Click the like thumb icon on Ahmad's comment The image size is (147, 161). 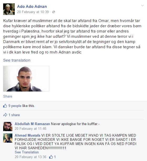click(x=51, y=157)
